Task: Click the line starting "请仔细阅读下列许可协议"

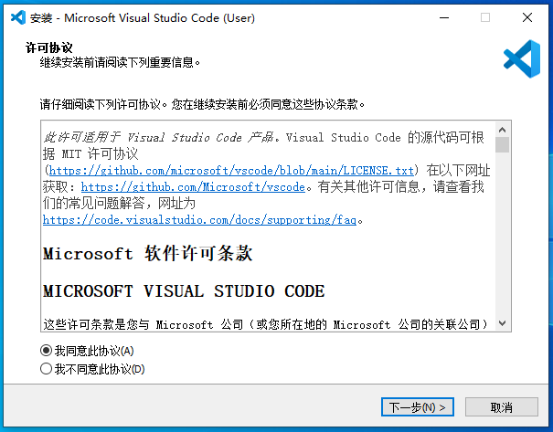Action: point(202,104)
